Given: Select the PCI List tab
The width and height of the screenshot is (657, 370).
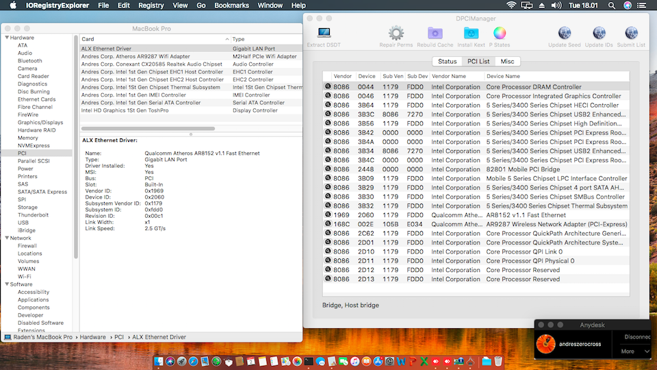Looking at the screenshot, I should point(478,61).
